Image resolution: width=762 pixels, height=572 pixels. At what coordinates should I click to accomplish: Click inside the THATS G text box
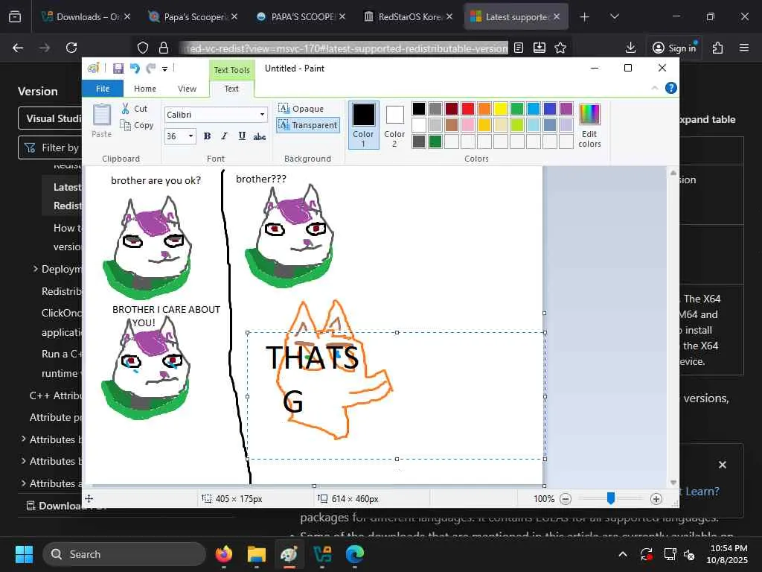pyautogui.click(x=396, y=395)
